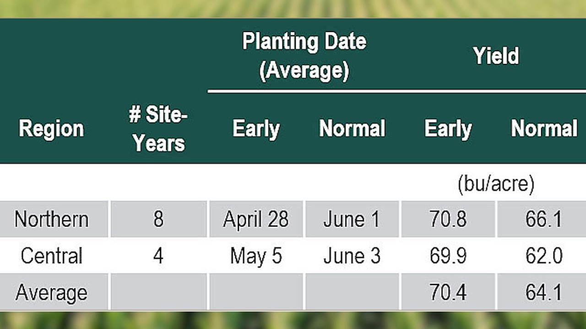Click the 70.4 average yield cell
Viewport: 586px width, 329px height.
(448, 292)
